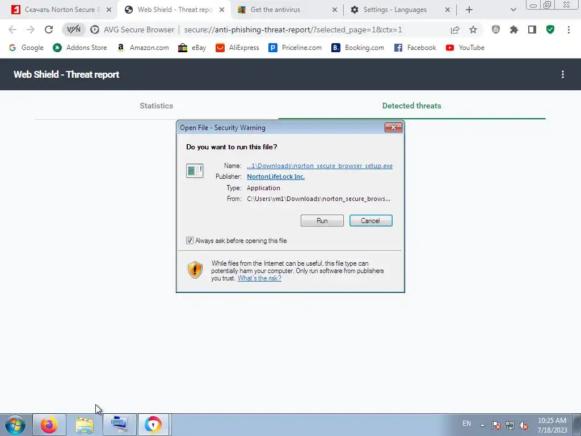Click Run in the Security Warning dialog
581x436 pixels.
(x=322, y=221)
